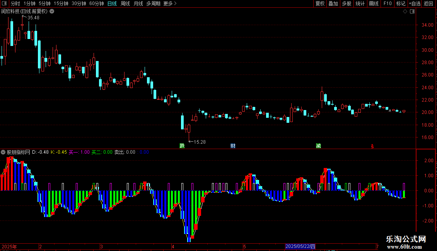This screenshot has width=437, height=251.
Task: Click the 财 financial report marker
Action: click(x=233, y=146)
